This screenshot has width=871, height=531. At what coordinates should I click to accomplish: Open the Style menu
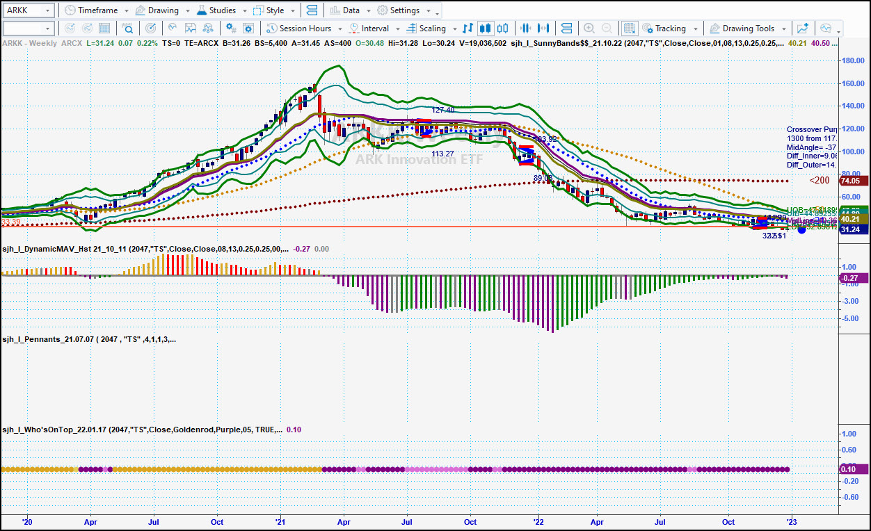[x=269, y=10]
